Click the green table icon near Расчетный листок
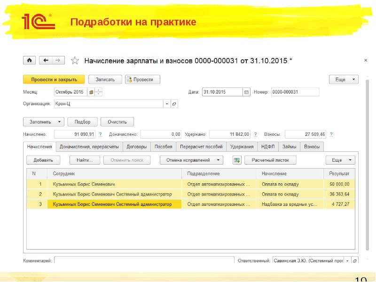Screen dimensions: 376x282 237,160
